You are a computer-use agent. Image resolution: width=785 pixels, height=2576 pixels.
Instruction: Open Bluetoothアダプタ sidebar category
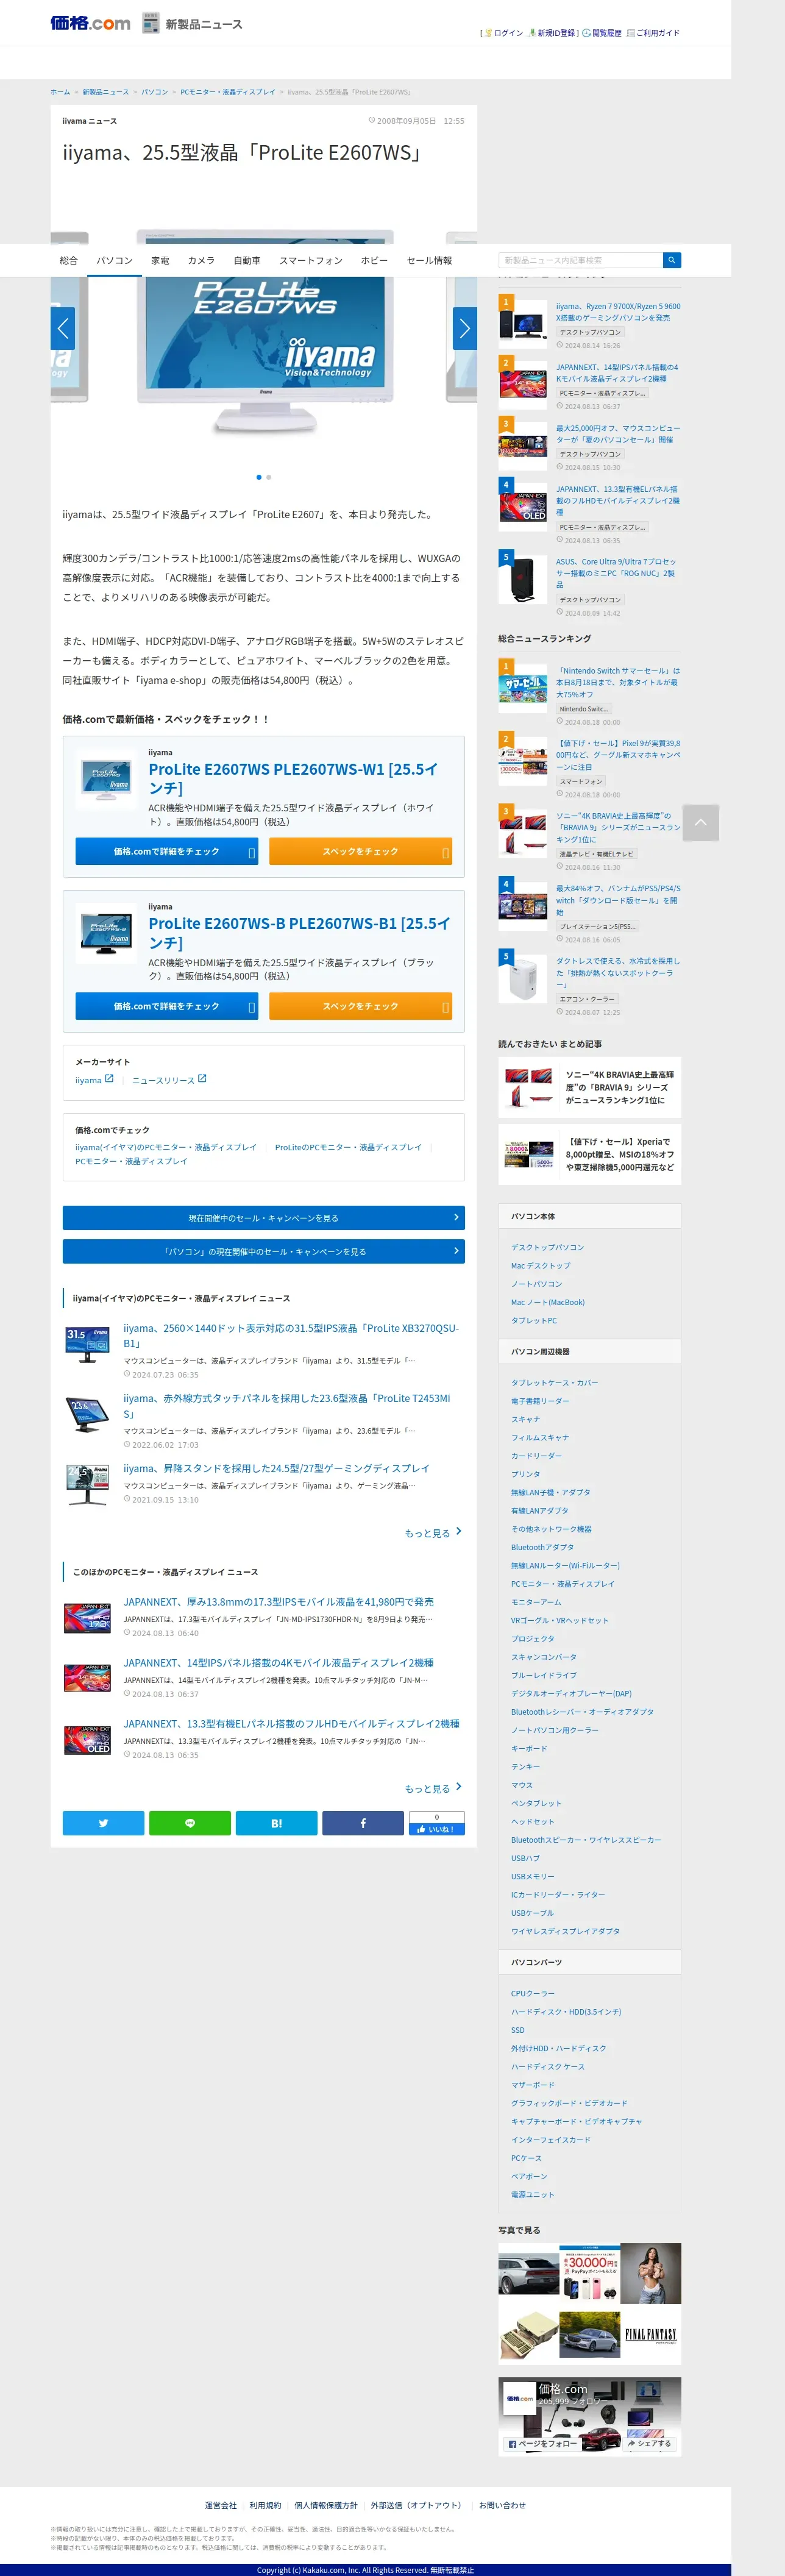[543, 1547]
